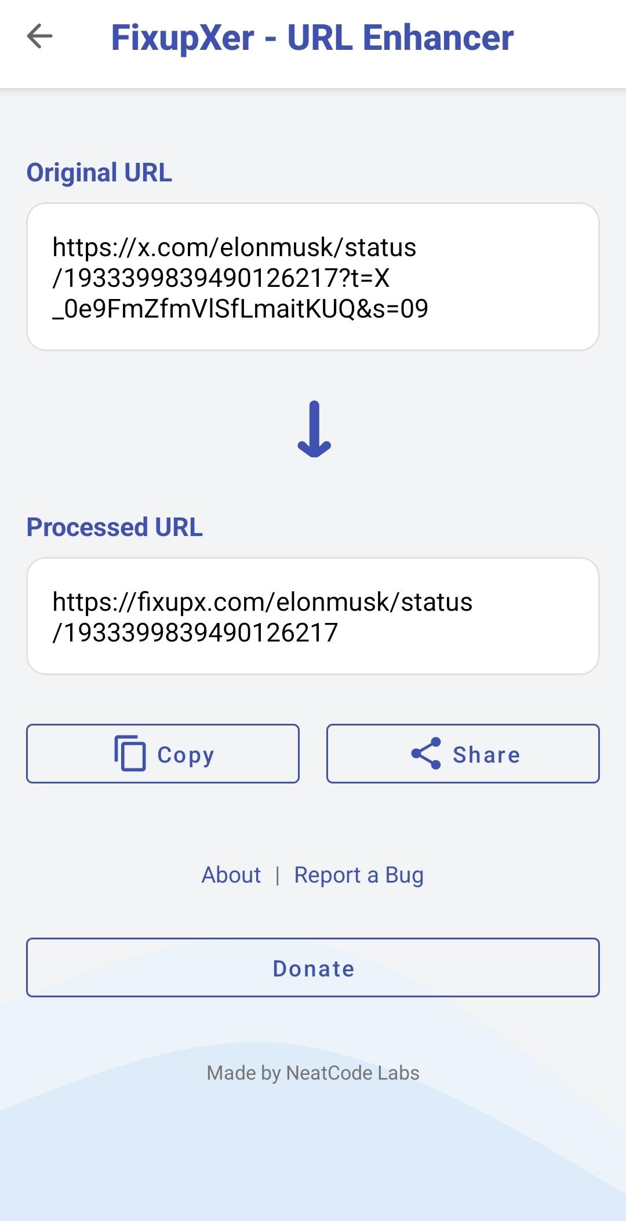The height and width of the screenshot is (1221, 626).
Task: Tap the Processed URL heading
Action: (x=115, y=527)
